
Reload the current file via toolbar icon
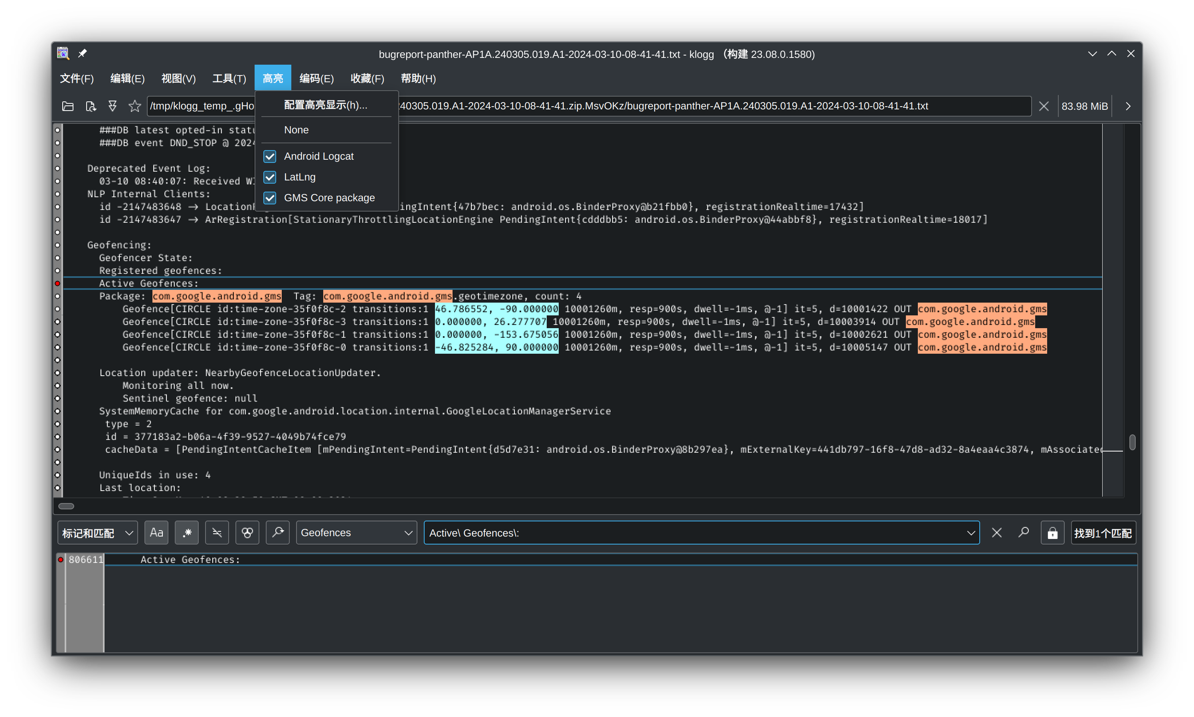point(91,106)
